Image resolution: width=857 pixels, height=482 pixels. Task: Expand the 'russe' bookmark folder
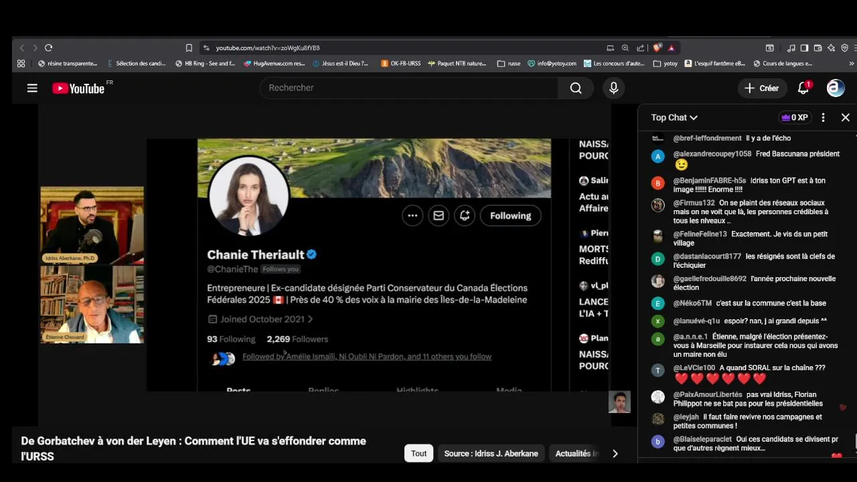509,64
